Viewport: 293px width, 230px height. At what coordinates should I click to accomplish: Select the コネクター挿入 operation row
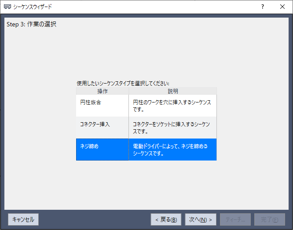point(146,128)
